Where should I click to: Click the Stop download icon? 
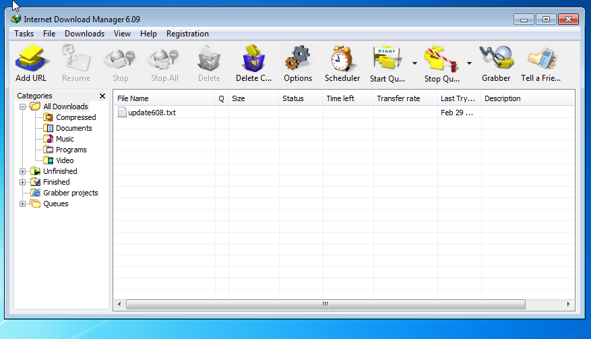point(120,58)
